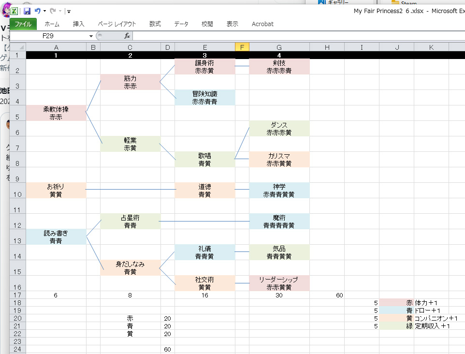Select the リーダーシップ 赤赤黄黄 cell

pos(279,283)
